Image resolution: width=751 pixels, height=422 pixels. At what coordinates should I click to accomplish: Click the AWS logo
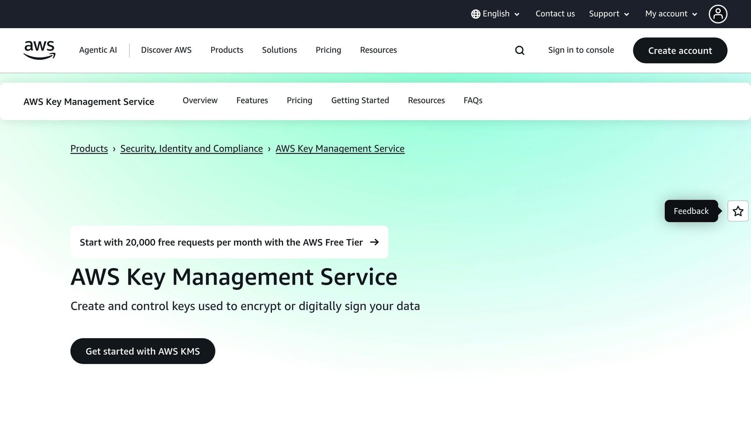[x=39, y=50]
